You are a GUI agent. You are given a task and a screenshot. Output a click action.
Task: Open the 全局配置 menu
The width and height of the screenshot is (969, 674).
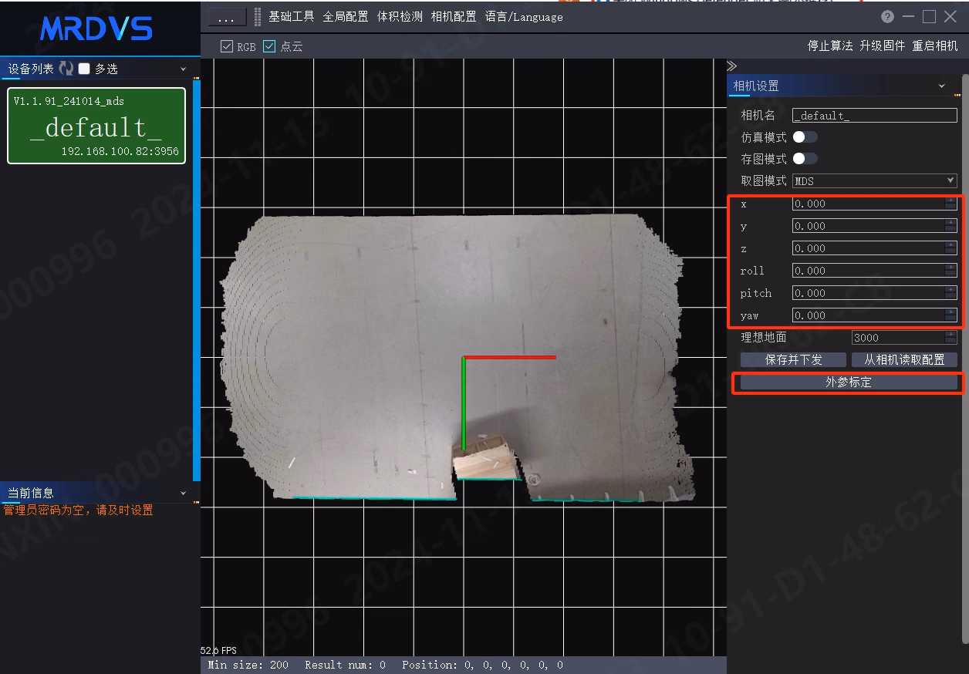pos(346,17)
